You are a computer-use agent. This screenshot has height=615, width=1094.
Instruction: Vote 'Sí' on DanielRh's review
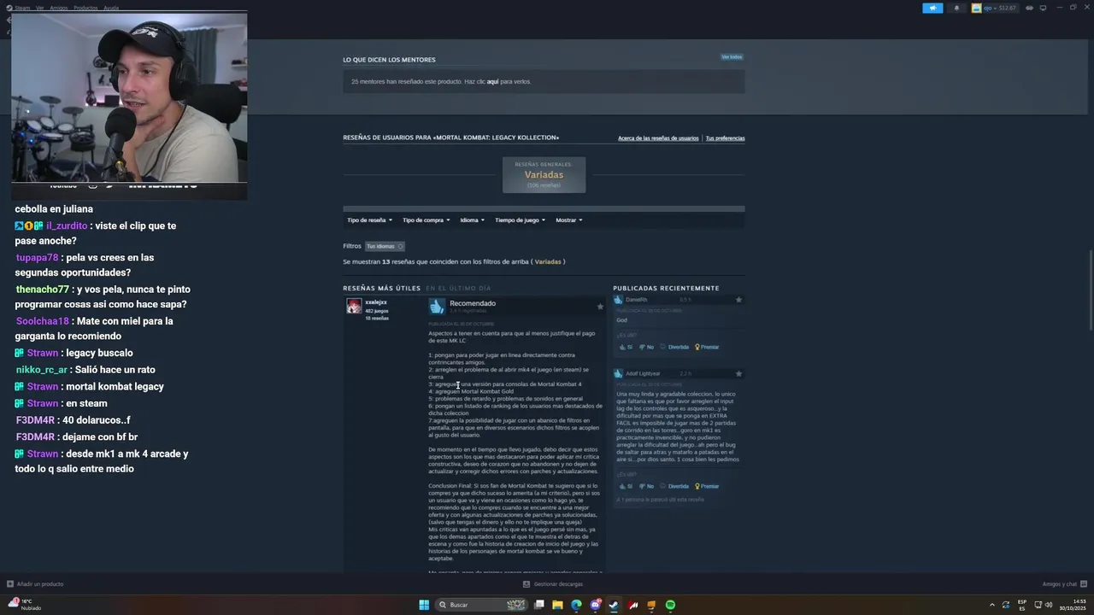click(x=626, y=348)
